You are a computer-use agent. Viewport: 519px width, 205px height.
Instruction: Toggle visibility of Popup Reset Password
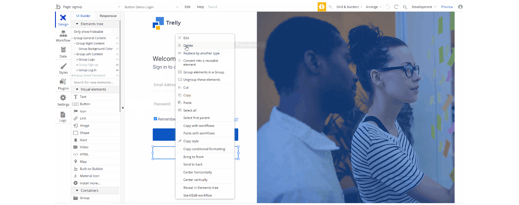pos(117,76)
